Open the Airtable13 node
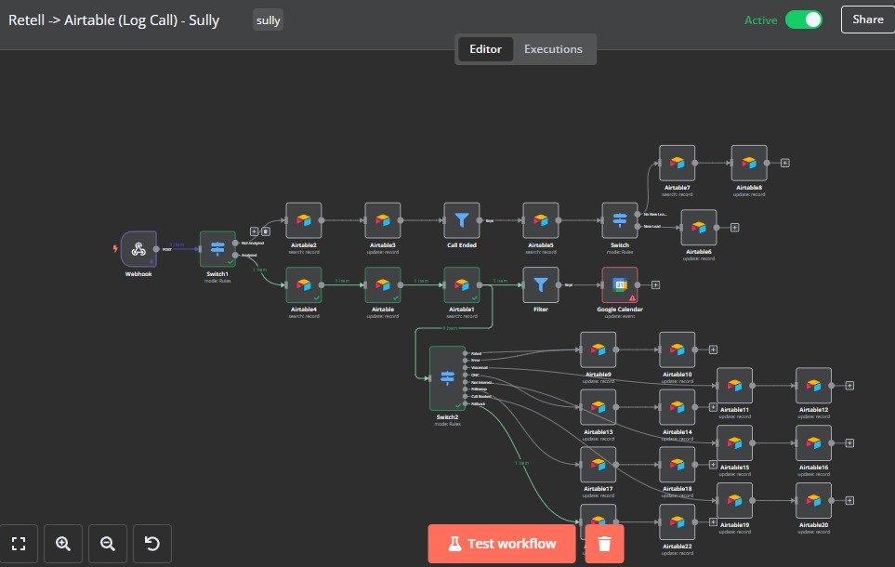 click(599, 407)
